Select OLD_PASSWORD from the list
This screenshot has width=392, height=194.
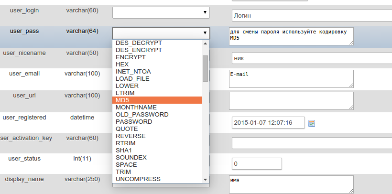pos(157,115)
